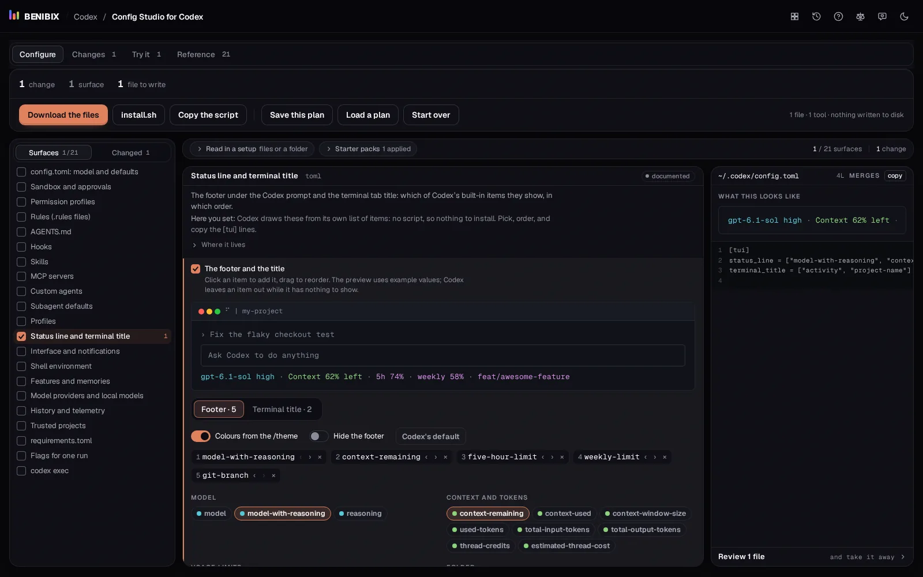This screenshot has height=577, width=923.
Task: Move context-remaining item right with its arrow
Action: click(436, 457)
